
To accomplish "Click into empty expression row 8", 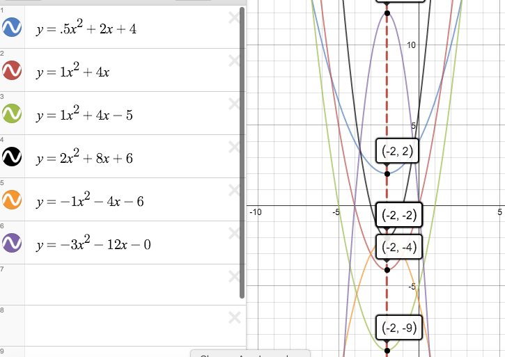I will (132, 326).
